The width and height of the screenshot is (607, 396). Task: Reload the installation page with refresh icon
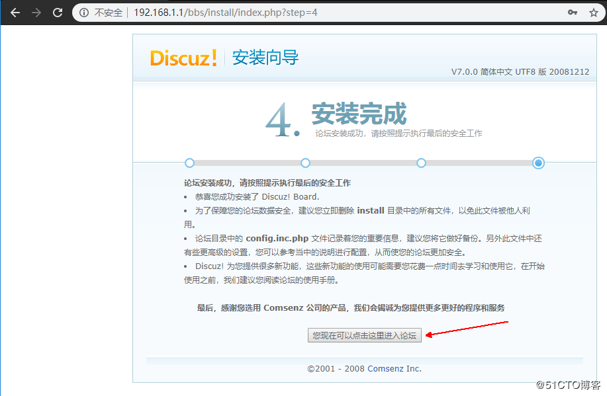point(58,11)
